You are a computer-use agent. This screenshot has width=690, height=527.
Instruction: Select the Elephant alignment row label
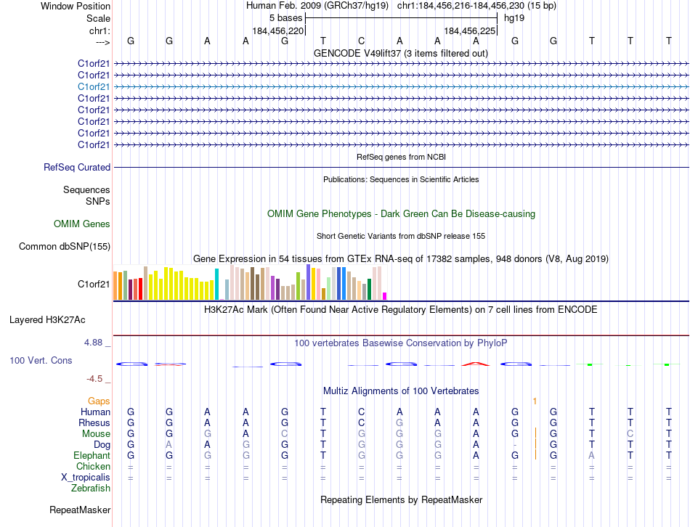point(92,455)
